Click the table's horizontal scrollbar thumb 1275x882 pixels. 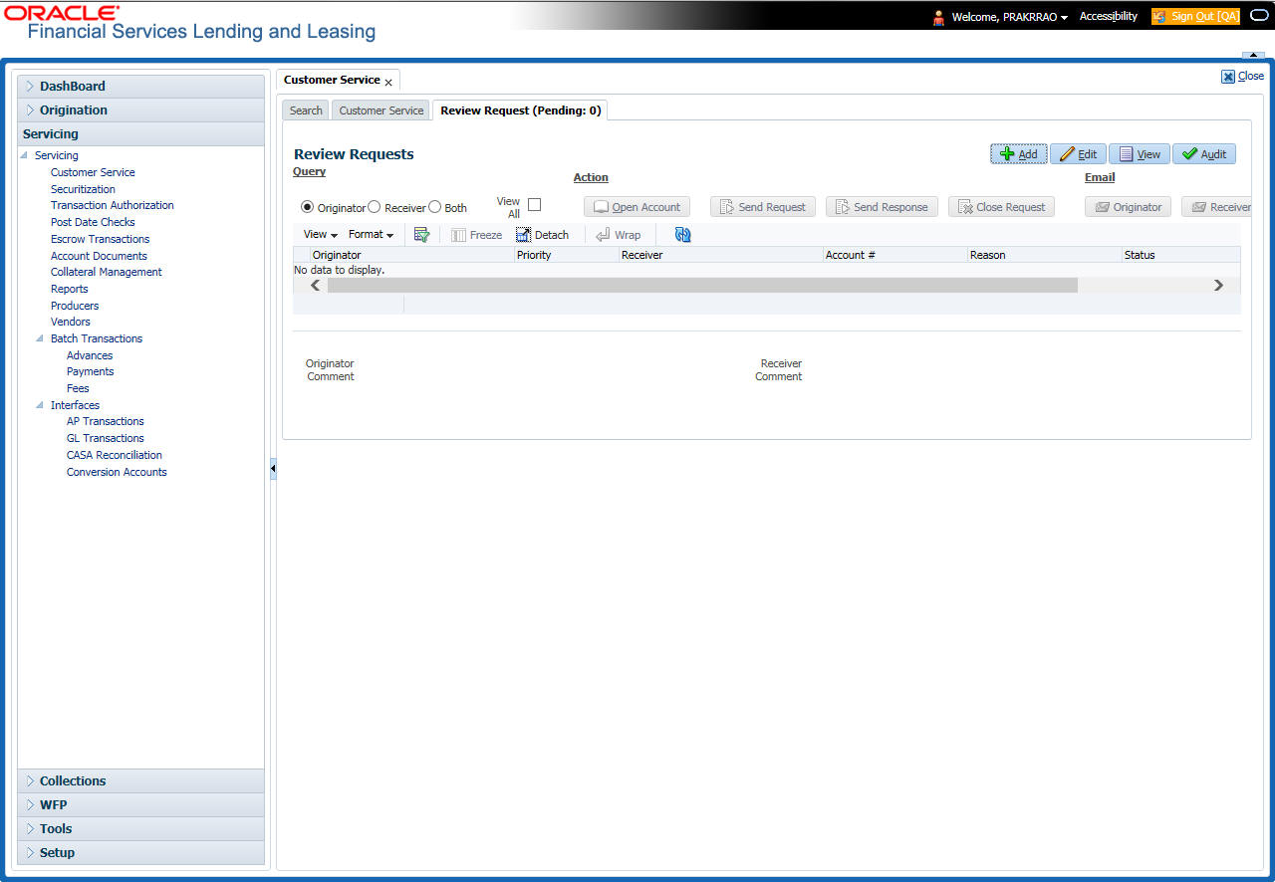702,286
